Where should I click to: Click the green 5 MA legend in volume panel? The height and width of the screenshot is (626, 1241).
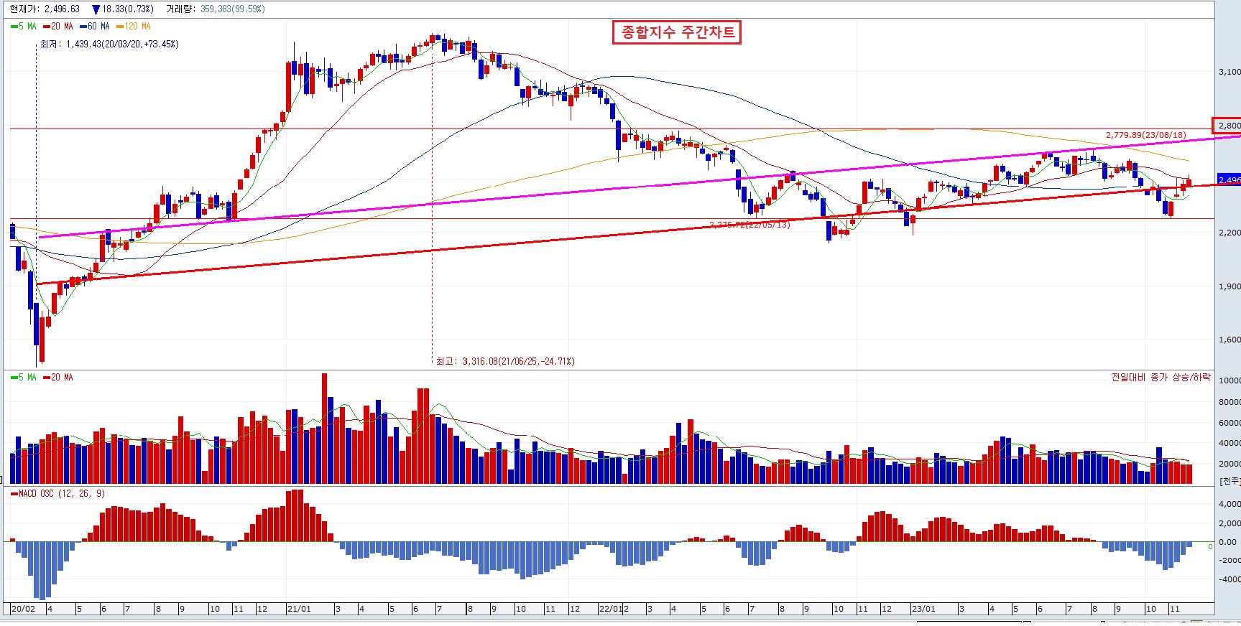tap(24, 378)
